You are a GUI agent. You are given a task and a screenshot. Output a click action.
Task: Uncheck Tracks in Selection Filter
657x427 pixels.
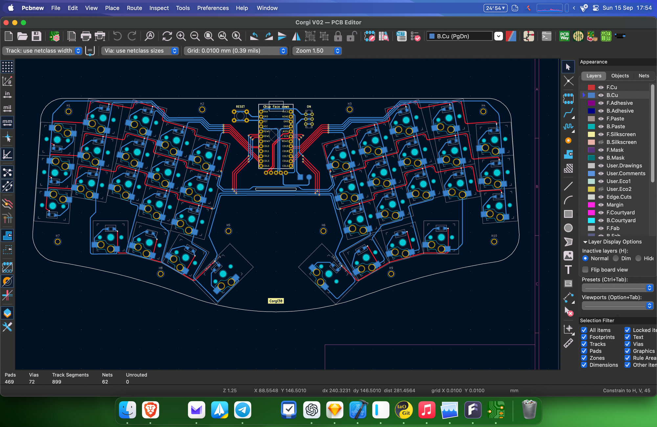pos(584,344)
